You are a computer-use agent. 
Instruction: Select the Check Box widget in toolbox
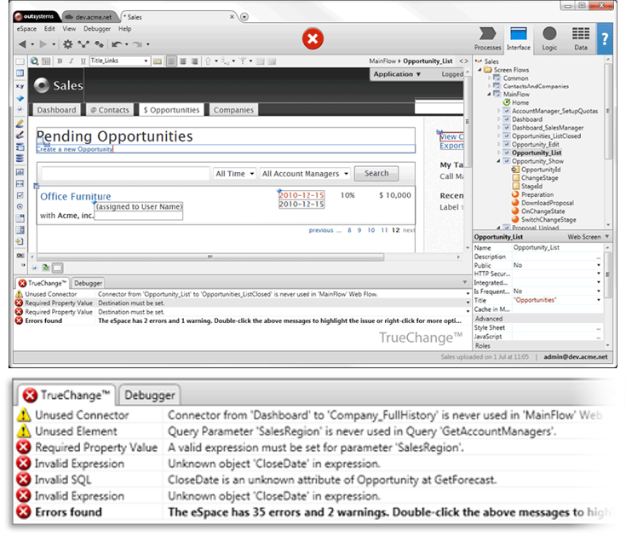click(20, 195)
